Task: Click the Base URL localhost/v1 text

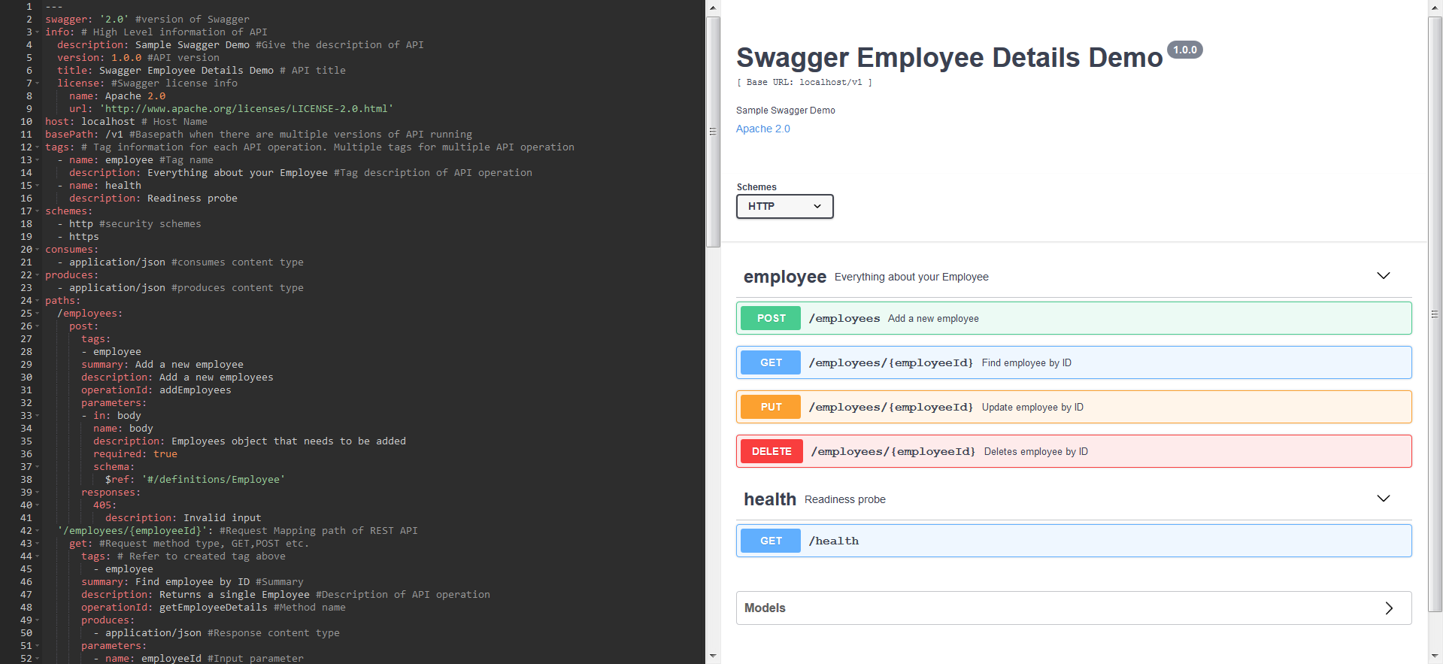Action: click(x=804, y=83)
